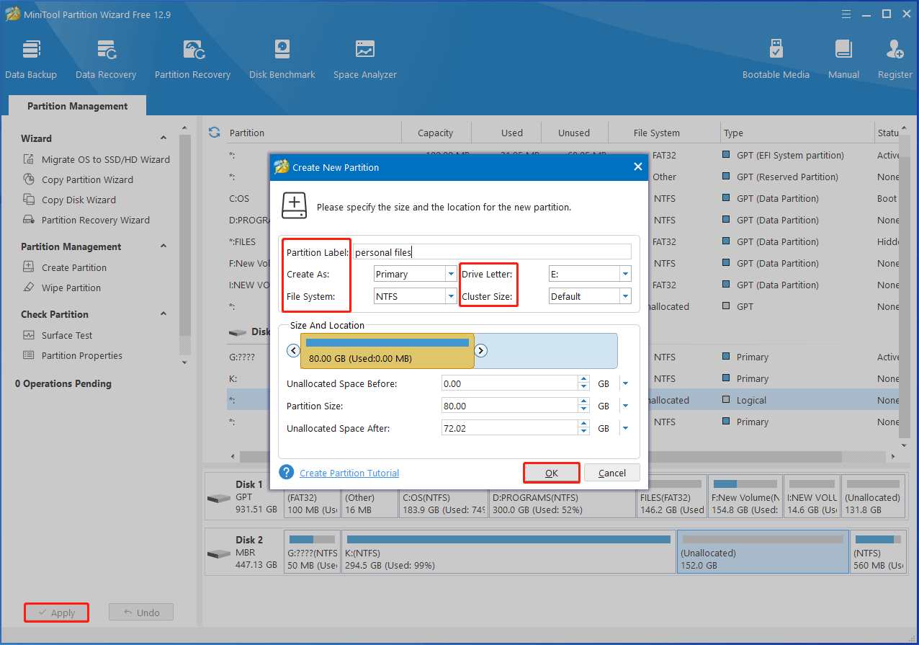Collapse the Partition Management section

click(x=163, y=246)
